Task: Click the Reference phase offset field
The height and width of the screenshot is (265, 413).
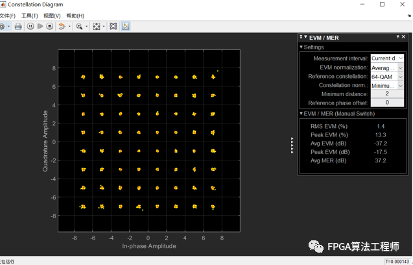Action: tap(387, 103)
